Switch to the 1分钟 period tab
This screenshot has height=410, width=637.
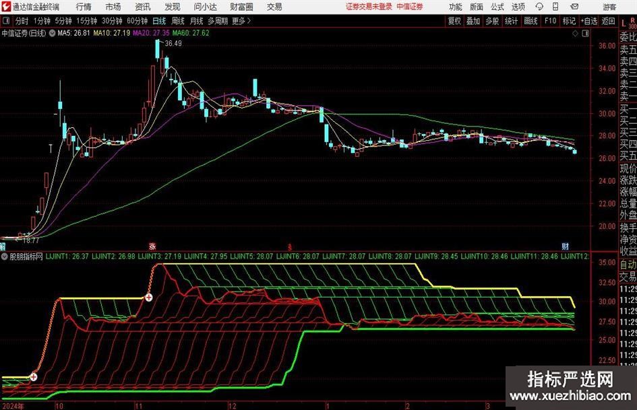(x=42, y=21)
